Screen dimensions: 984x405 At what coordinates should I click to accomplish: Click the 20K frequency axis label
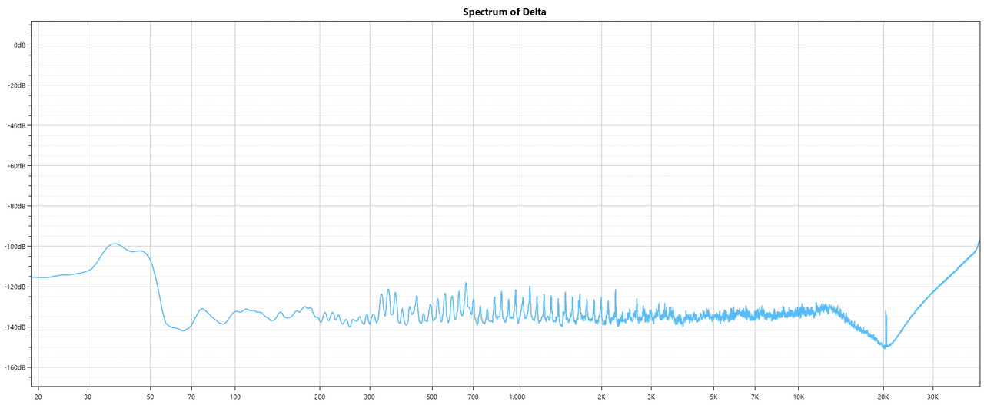pos(884,398)
